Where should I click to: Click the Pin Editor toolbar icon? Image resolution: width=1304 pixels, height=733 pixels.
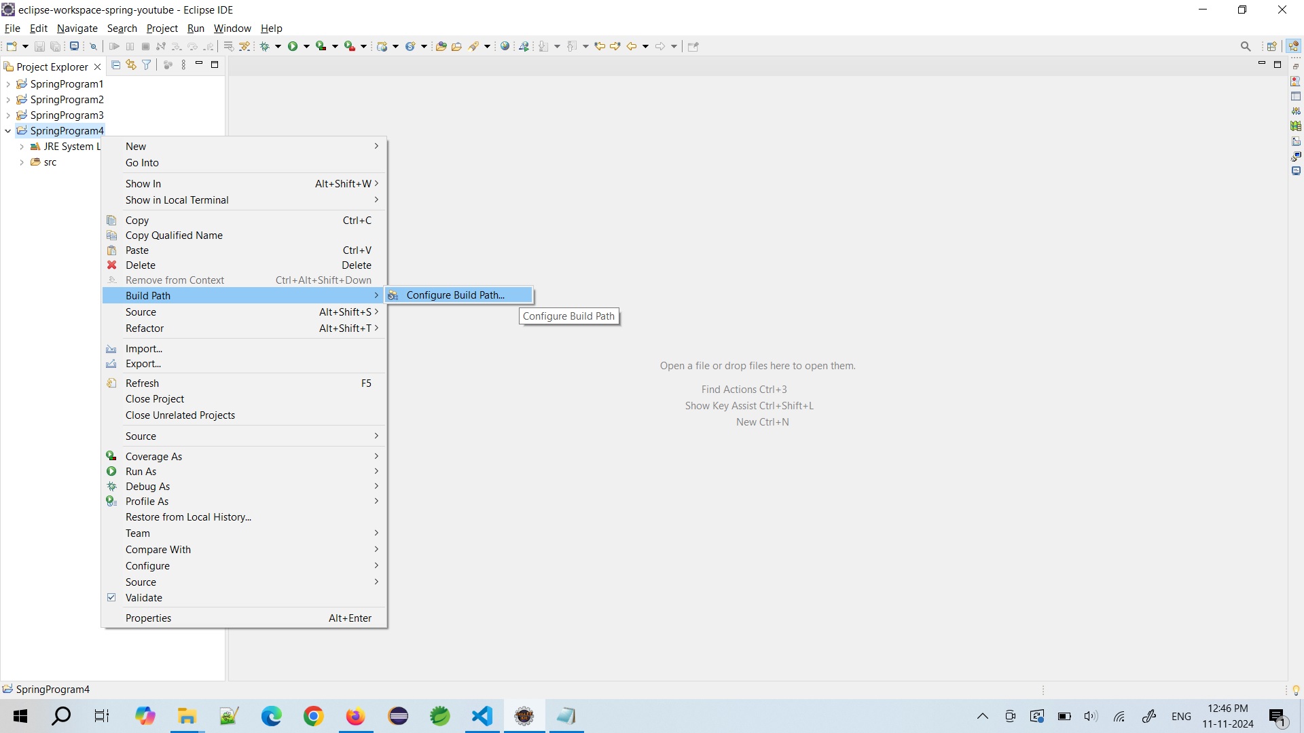(x=693, y=46)
